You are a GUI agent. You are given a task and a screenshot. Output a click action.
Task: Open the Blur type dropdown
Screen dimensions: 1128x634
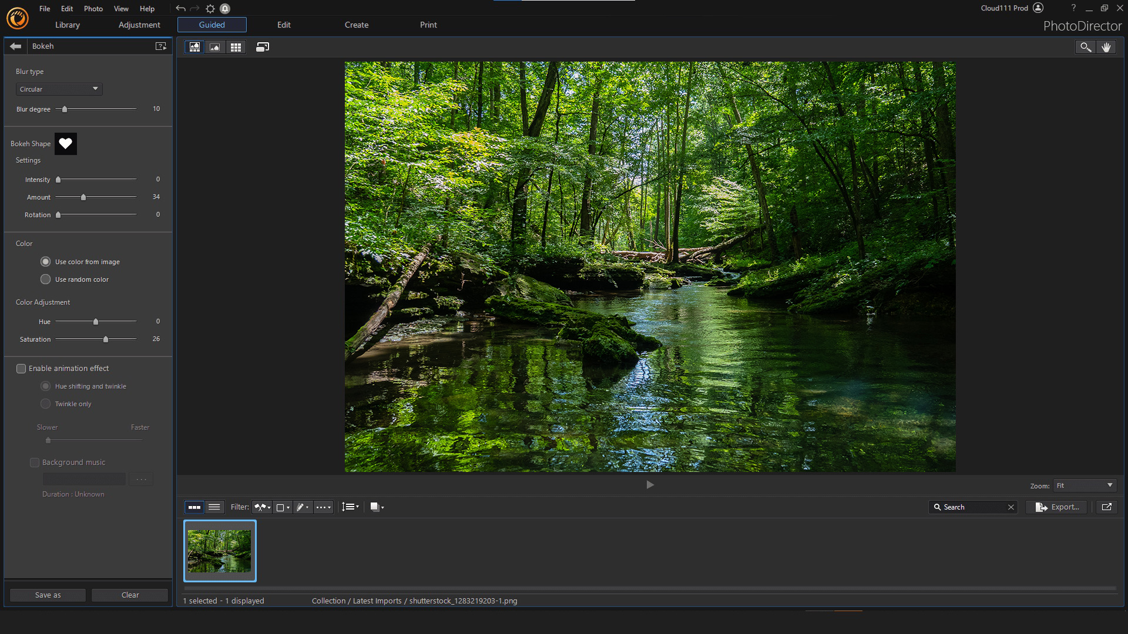coord(59,89)
